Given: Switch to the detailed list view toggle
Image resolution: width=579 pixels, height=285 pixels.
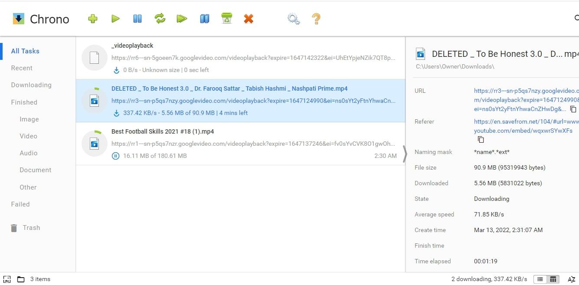Looking at the screenshot, I should click(x=553, y=279).
